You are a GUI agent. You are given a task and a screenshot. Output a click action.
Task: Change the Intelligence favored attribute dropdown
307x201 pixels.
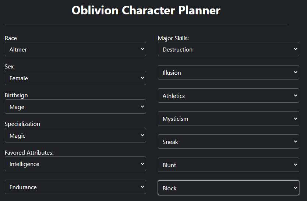pyautogui.click(x=75, y=164)
